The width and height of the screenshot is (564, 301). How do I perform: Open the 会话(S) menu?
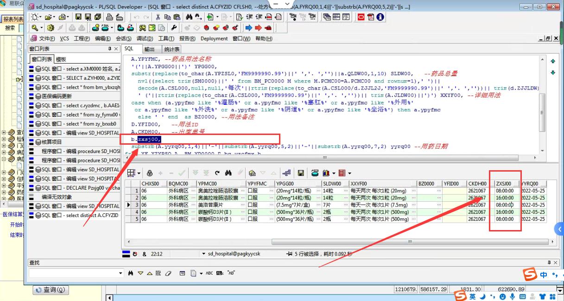123,38
